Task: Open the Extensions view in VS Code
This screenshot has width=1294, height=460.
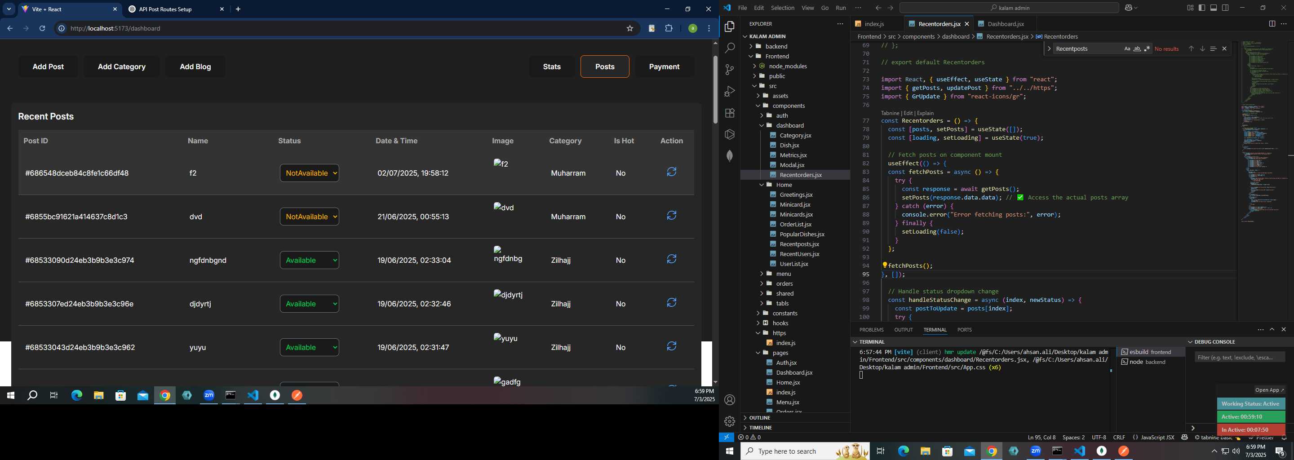Action: pos(729,113)
